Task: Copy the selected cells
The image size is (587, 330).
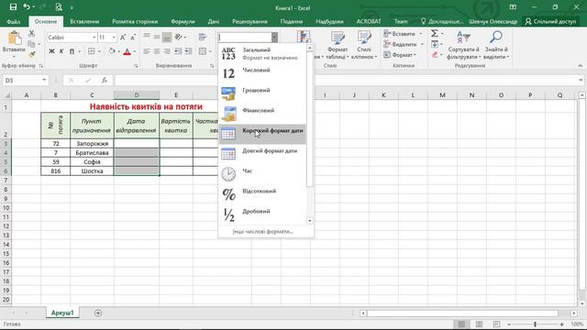Action: point(32,44)
